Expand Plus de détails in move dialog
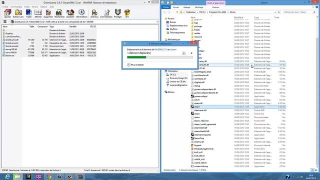 click(x=135, y=64)
